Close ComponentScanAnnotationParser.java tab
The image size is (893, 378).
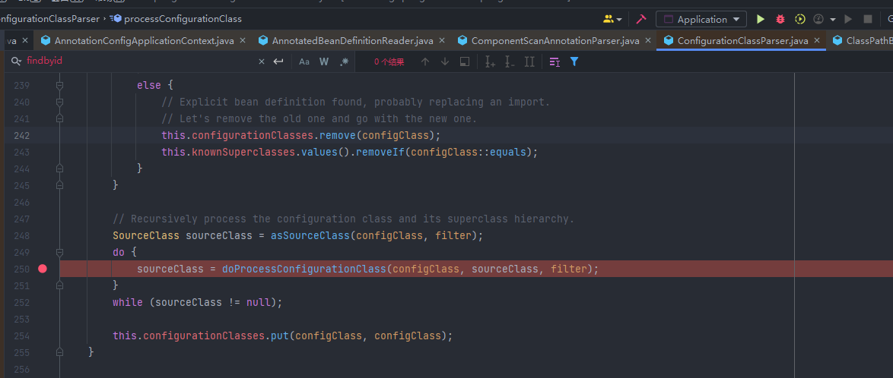click(x=648, y=41)
